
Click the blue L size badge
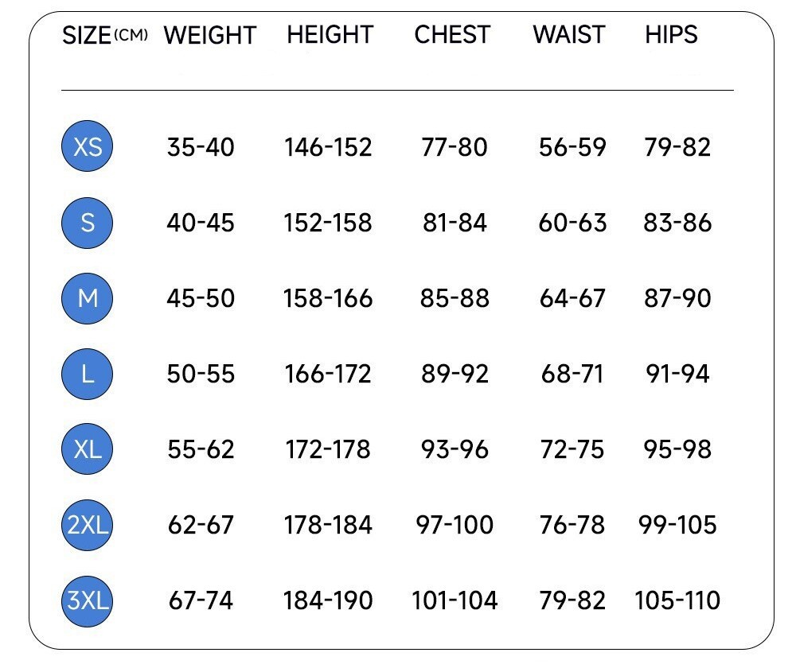pyautogui.click(x=88, y=374)
